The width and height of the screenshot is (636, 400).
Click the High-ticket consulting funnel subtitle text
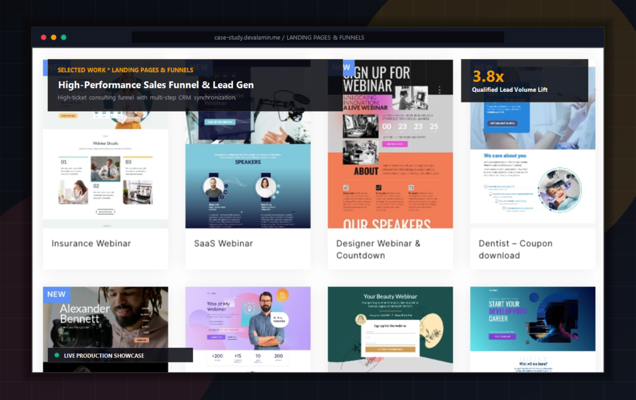(x=147, y=98)
